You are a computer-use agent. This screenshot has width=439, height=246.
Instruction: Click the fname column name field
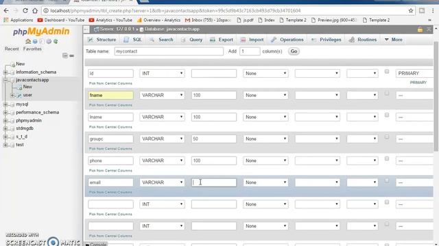(110, 95)
